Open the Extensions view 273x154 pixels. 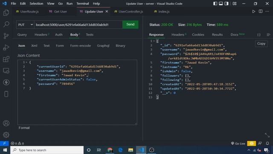coord(6,59)
